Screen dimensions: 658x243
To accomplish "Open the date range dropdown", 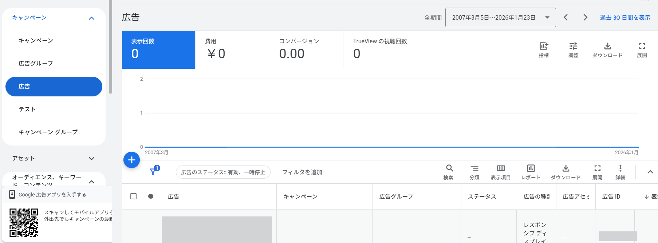I will (500, 17).
